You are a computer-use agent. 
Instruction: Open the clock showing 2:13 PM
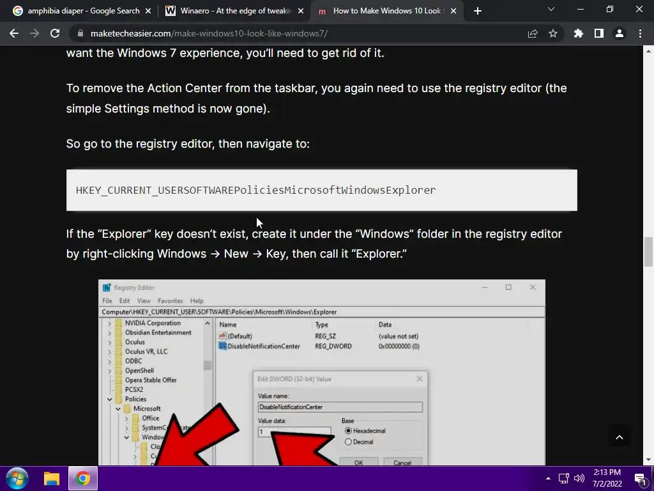coord(607,478)
